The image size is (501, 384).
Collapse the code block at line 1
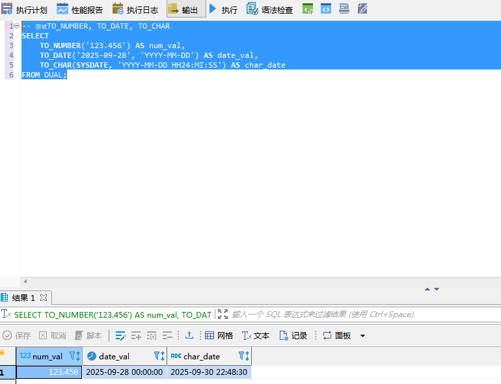tap(16, 26)
